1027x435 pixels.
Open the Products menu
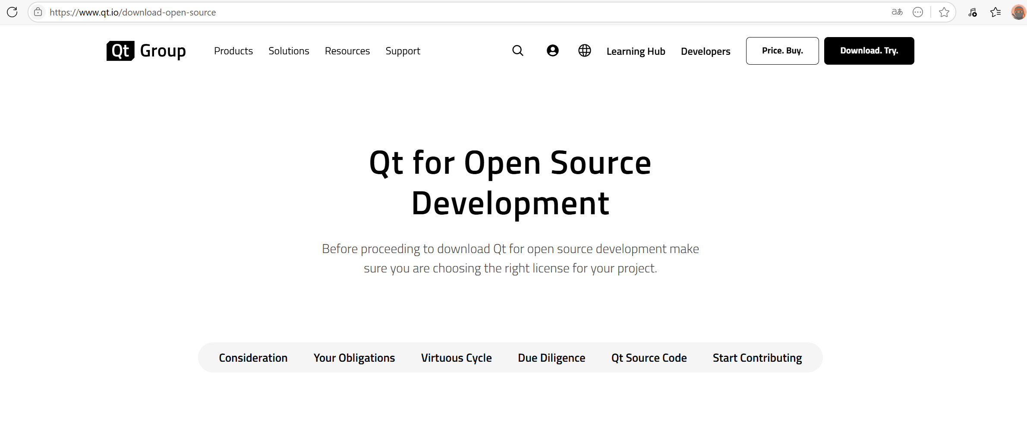[233, 51]
